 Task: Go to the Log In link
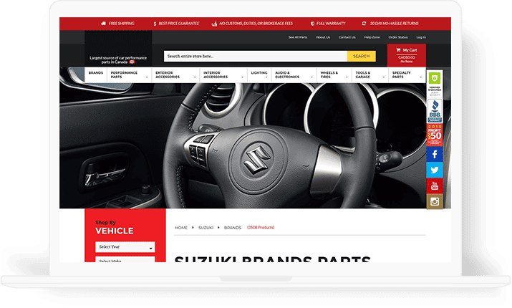click(x=420, y=37)
